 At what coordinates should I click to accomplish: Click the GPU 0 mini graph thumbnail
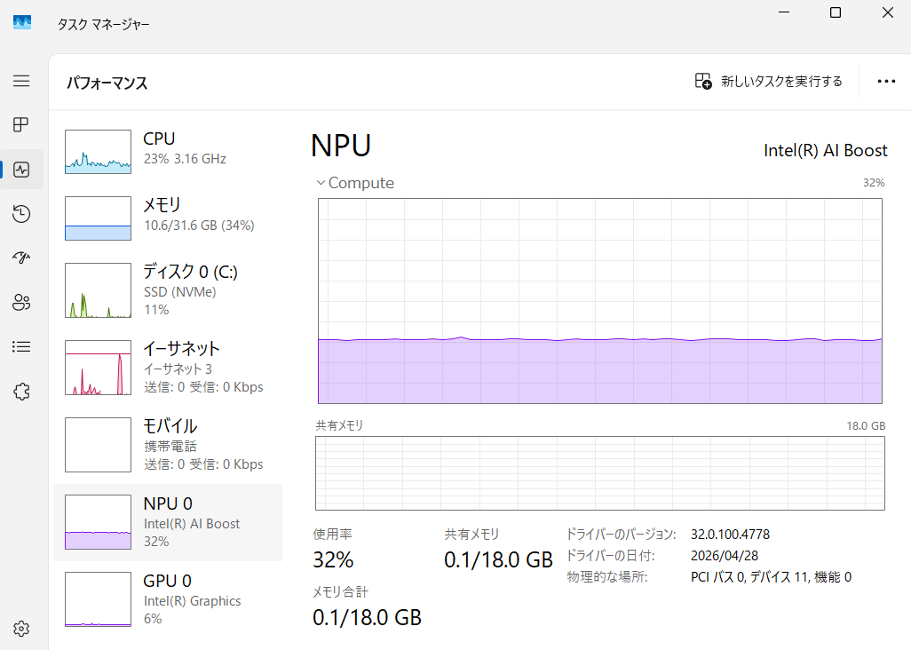click(x=99, y=599)
